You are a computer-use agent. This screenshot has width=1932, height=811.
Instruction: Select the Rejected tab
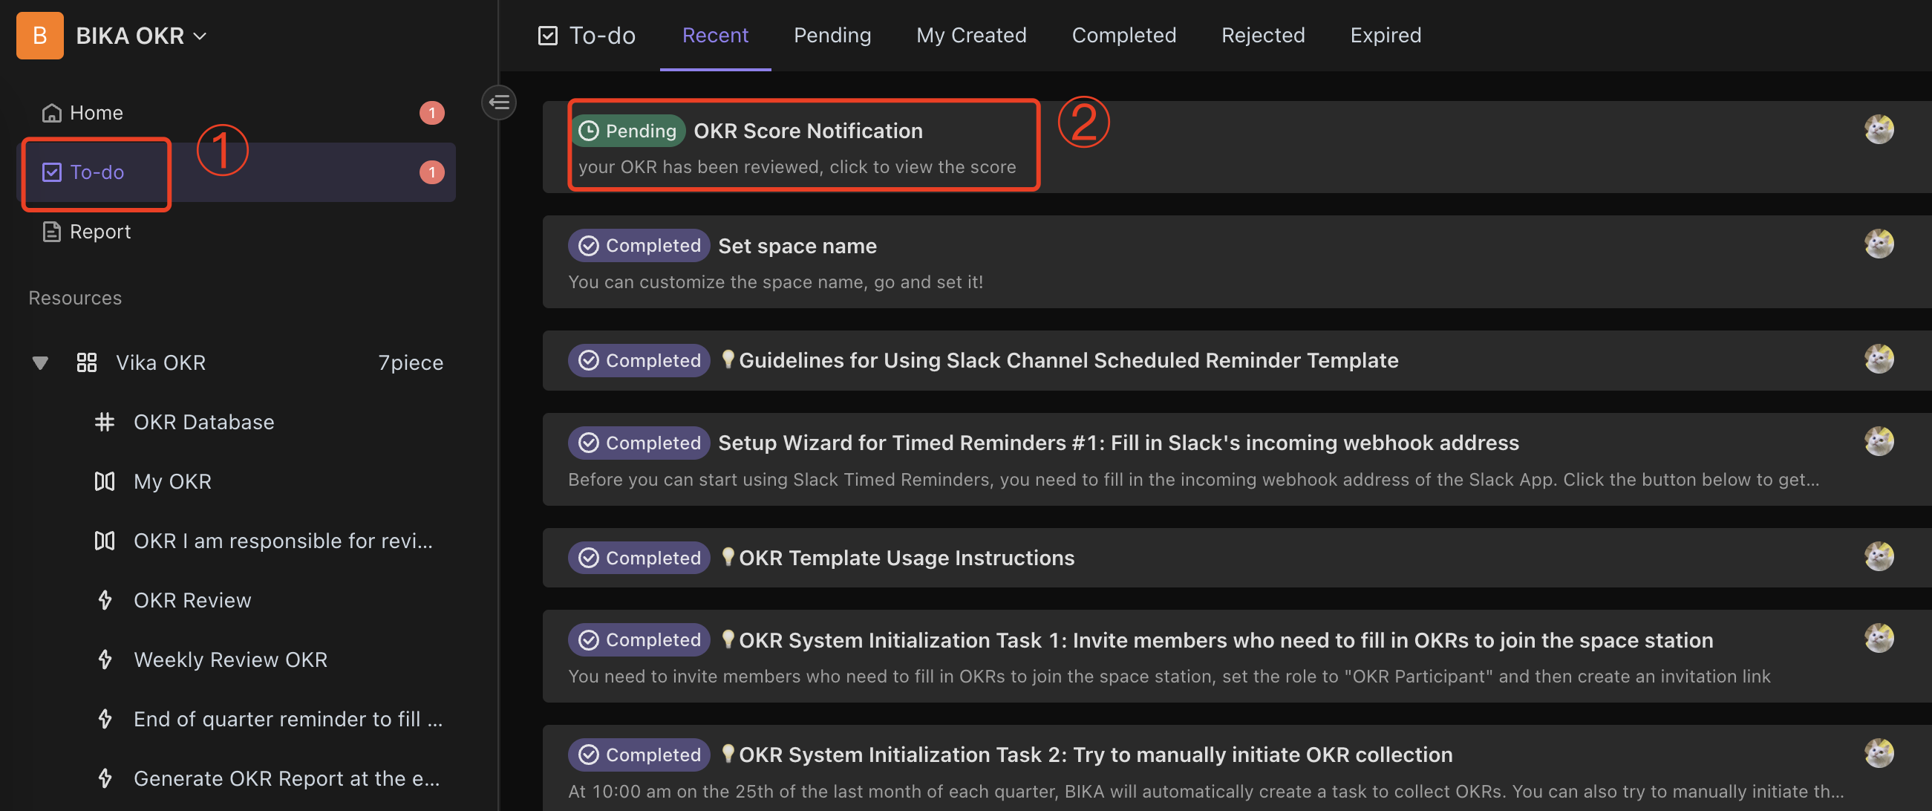click(x=1262, y=33)
